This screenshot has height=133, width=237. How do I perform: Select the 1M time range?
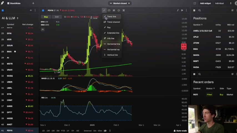click(53, 131)
